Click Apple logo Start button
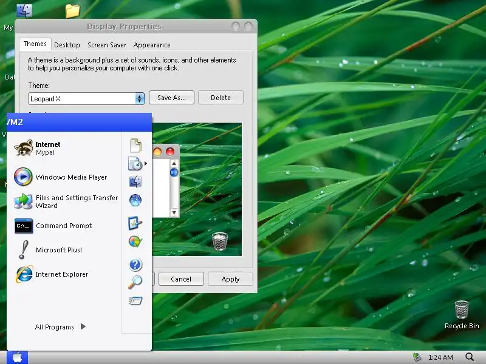Viewport: 486px width, 364px height. (x=18, y=357)
